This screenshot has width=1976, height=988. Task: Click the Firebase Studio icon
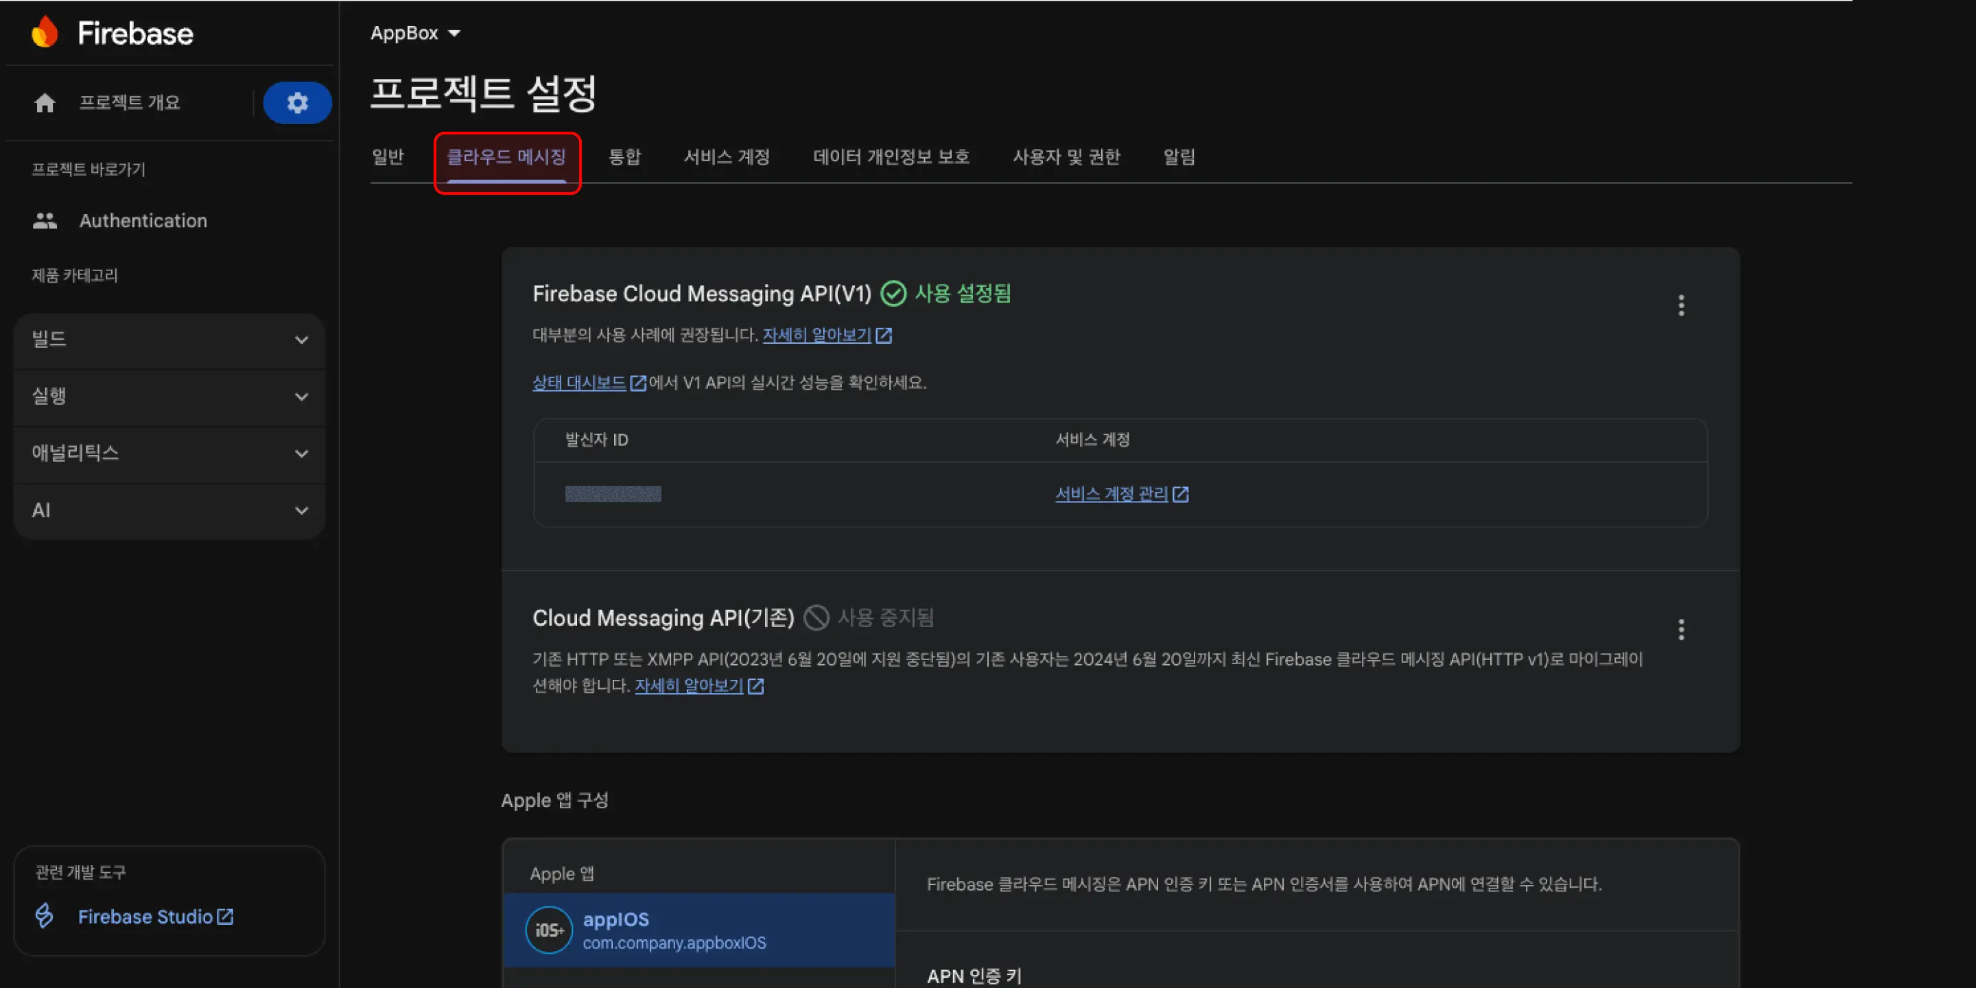click(45, 916)
